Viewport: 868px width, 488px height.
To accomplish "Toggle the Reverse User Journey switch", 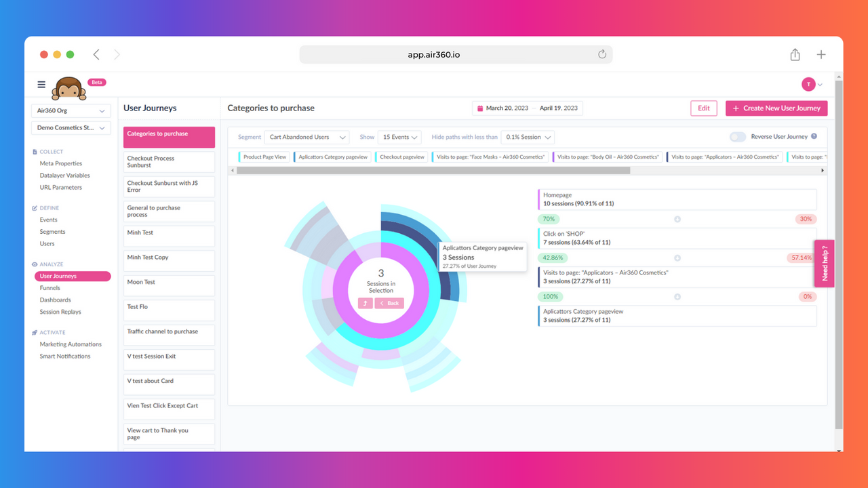I will click(737, 137).
